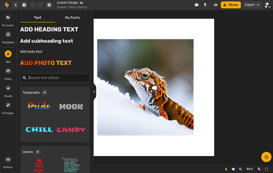The image size is (273, 173).
Task: Toggle fullscreen mode in the bottom bar
Action: pyautogui.click(x=266, y=169)
